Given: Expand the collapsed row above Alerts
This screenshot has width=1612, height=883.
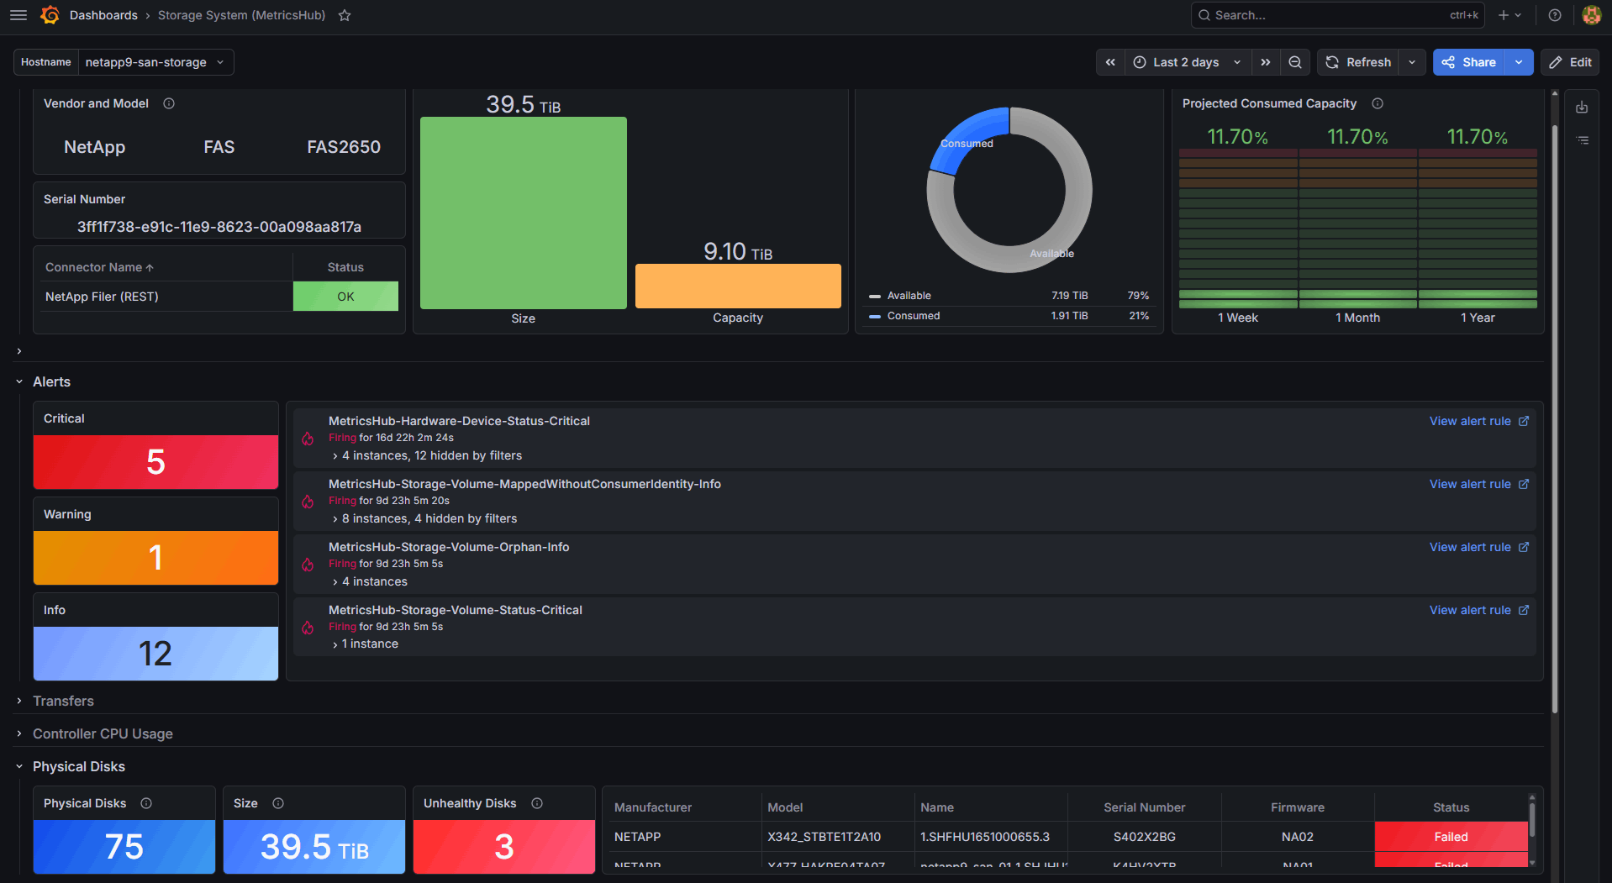Looking at the screenshot, I should (19, 351).
